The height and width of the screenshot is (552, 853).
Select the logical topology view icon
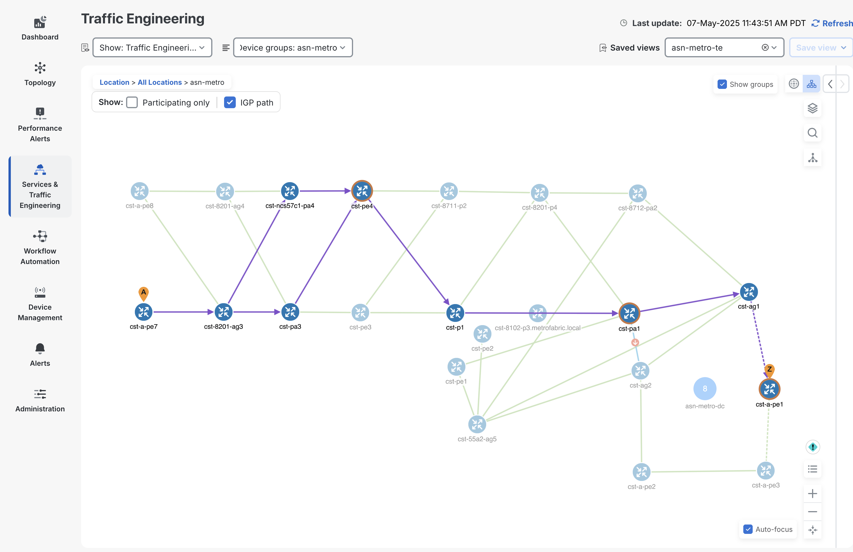coord(811,84)
